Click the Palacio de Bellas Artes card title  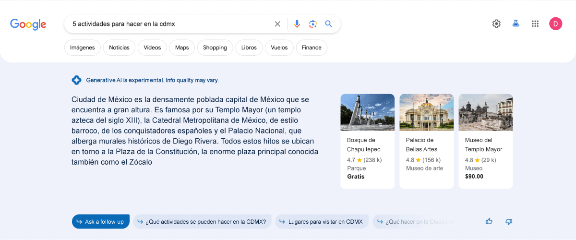coord(421,144)
